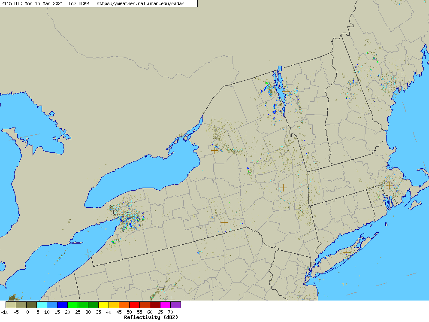Screen dimensions: 429x322
Task: Click the '15' legend scale label
Action: pyautogui.click(x=57, y=312)
